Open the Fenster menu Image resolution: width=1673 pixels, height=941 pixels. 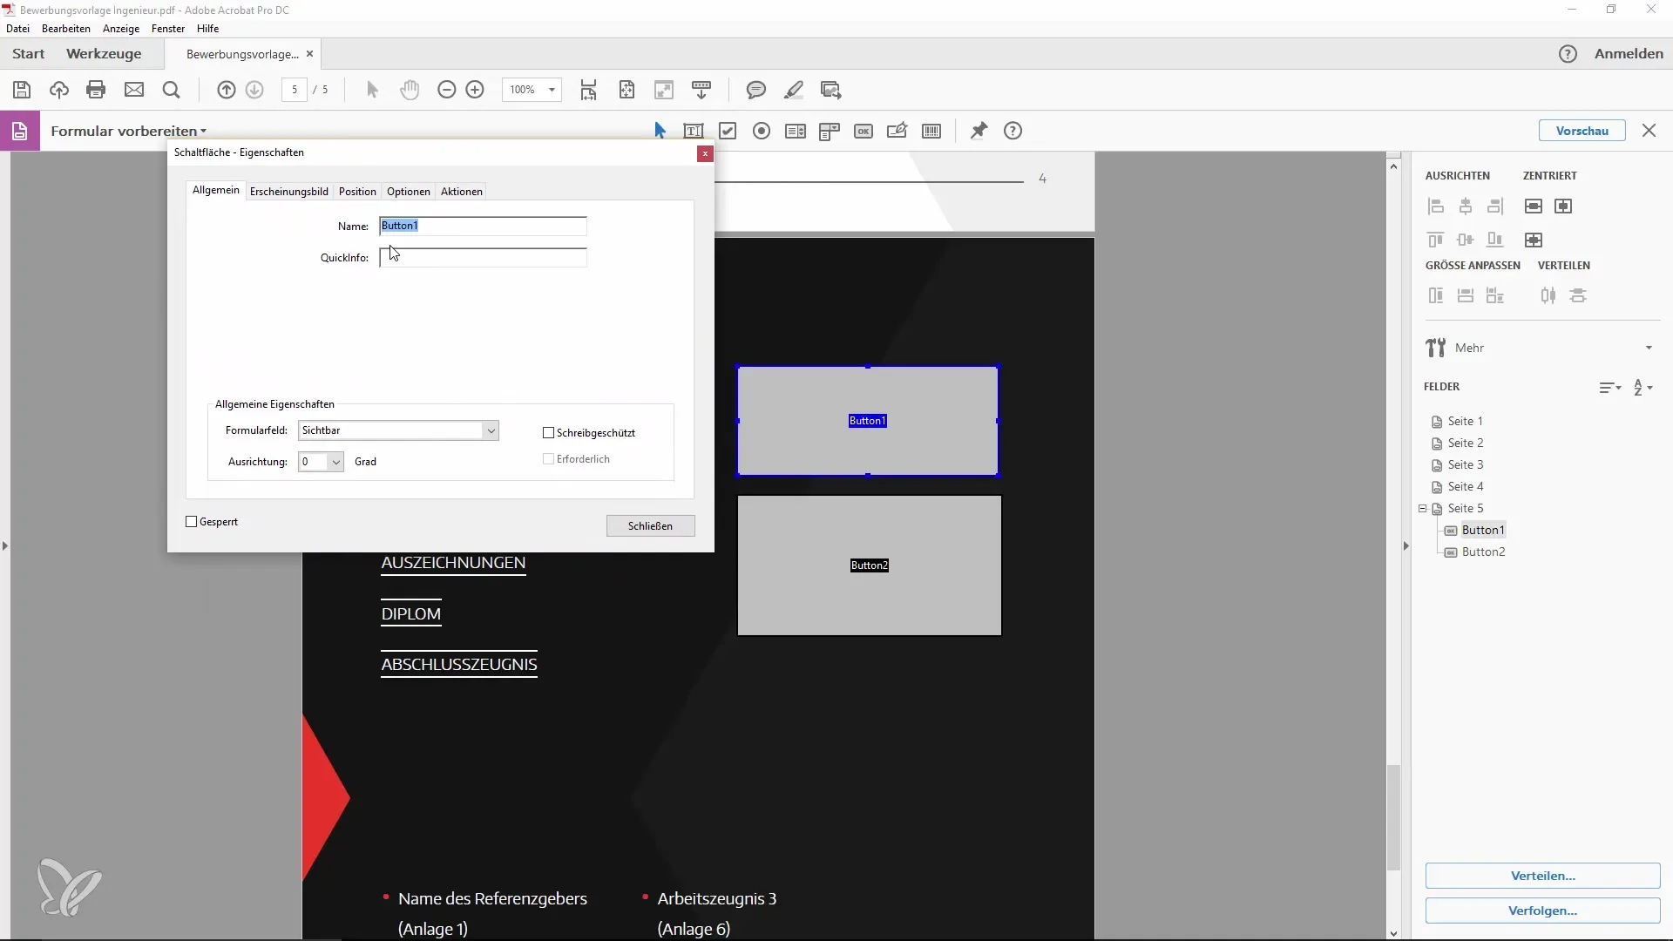168,29
